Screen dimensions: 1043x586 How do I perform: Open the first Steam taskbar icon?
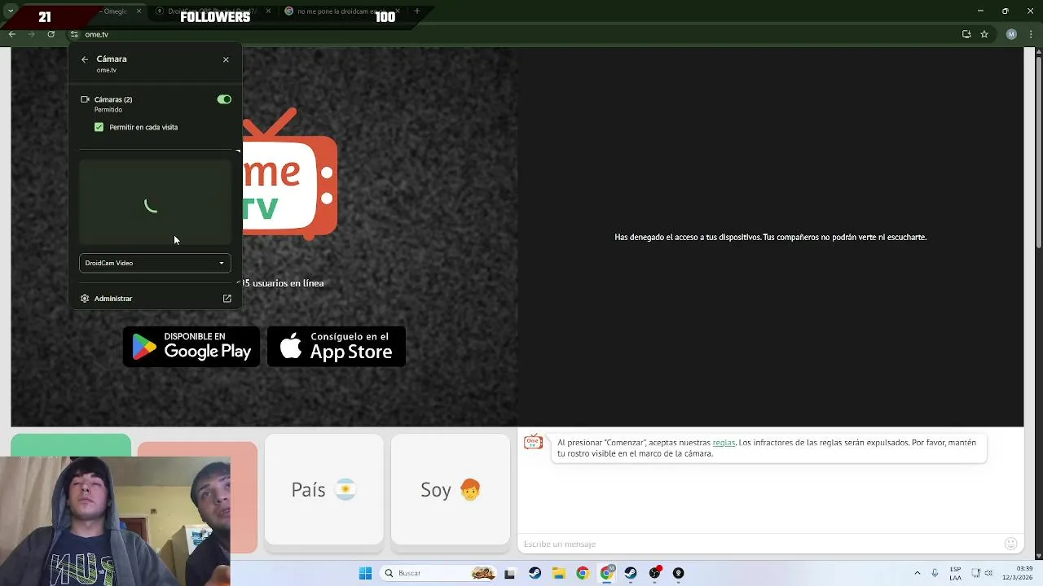(535, 573)
